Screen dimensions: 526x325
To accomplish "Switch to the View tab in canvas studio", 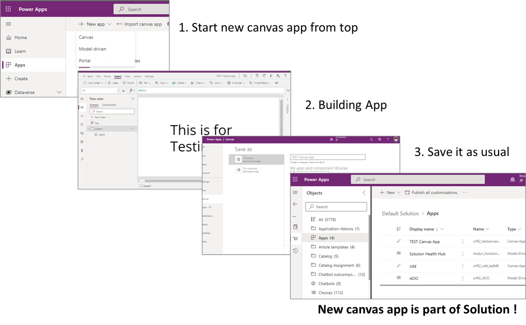I will [x=128, y=76].
